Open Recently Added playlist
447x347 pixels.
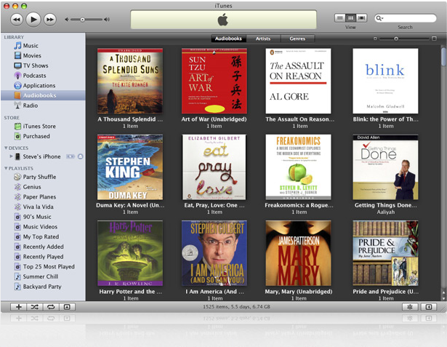click(43, 247)
